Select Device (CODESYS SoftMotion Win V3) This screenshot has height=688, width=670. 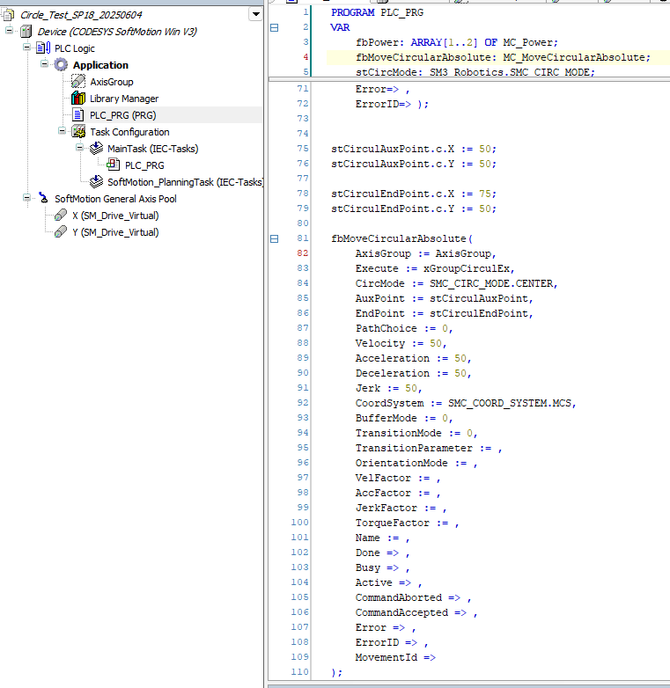tap(117, 32)
